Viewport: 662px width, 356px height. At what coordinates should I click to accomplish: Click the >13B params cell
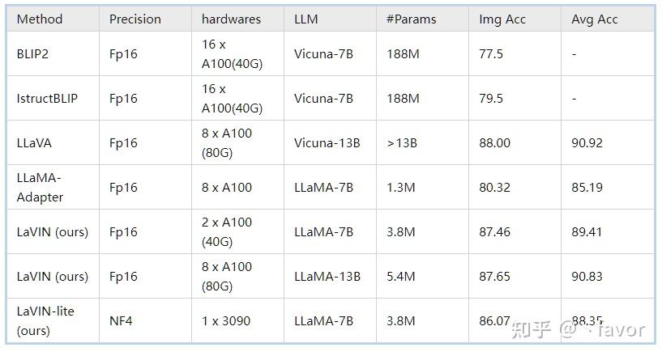tap(402, 143)
